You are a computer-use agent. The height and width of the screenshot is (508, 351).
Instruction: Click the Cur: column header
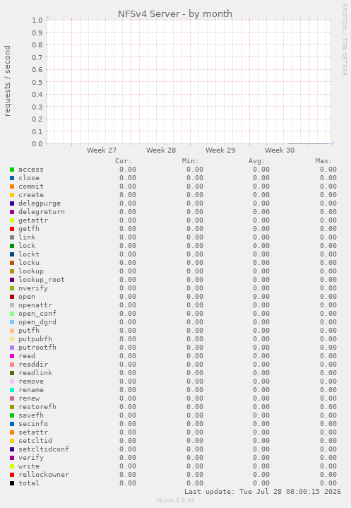[x=124, y=161]
